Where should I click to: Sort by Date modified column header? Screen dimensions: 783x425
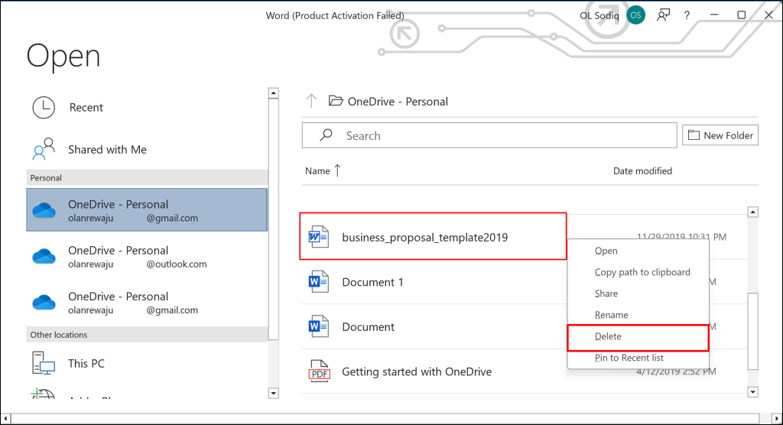click(x=642, y=171)
